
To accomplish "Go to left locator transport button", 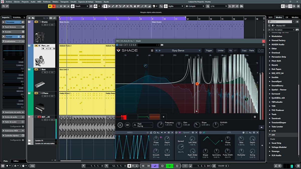I will (x=143, y=166).
